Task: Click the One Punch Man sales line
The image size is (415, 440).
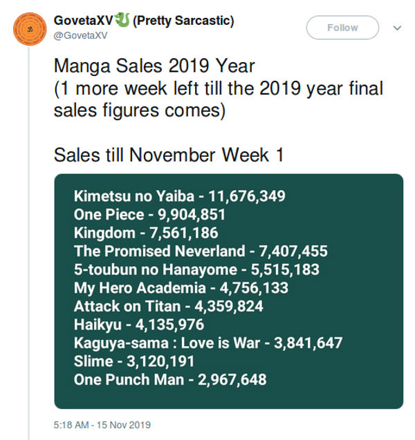Action: tap(169, 379)
